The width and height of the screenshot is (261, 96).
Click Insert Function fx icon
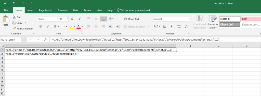(x=45, y=40)
